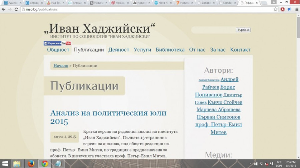Bookmark this page with the star icon
The image size is (300, 168).
pos(275,9)
